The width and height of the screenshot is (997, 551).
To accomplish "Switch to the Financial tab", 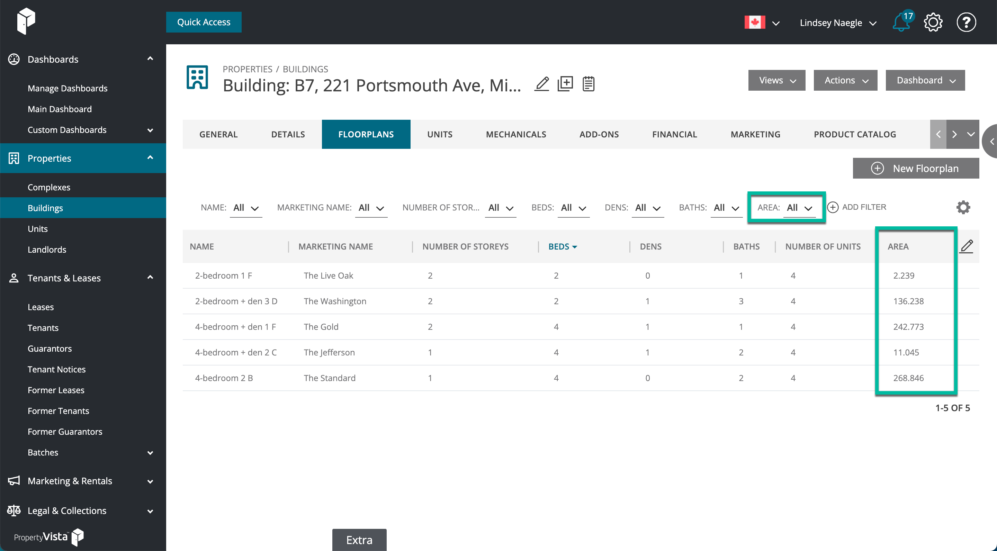I will [674, 134].
